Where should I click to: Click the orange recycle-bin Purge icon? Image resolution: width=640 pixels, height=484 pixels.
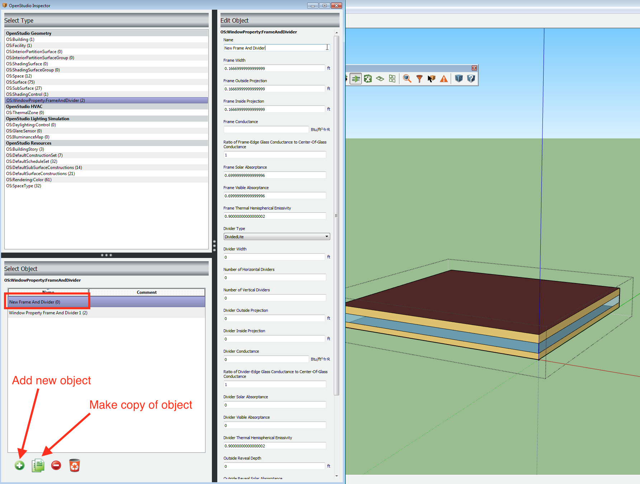pyautogui.click(x=74, y=465)
